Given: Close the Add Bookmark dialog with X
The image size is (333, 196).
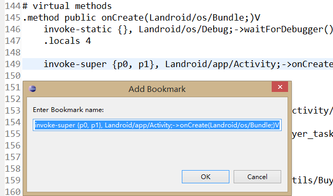Looking at the screenshot, I should 280,87.
